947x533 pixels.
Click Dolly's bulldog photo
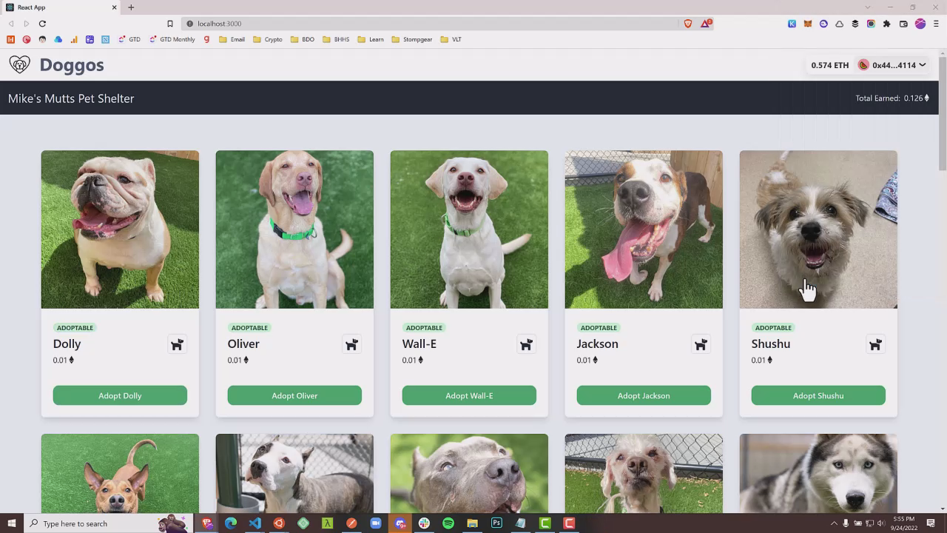[x=120, y=229]
